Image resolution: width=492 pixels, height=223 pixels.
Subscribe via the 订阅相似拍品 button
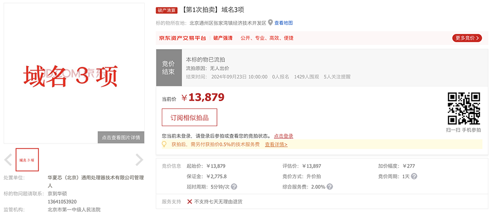point(189,117)
